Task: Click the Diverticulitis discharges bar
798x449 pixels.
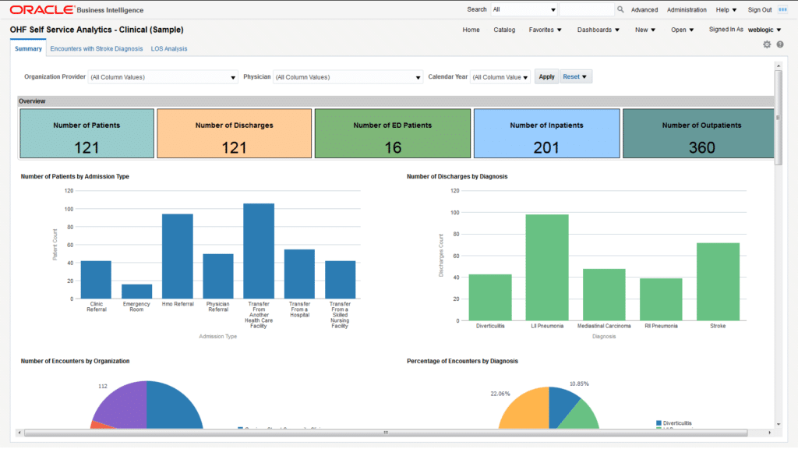Action: click(490, 297)
